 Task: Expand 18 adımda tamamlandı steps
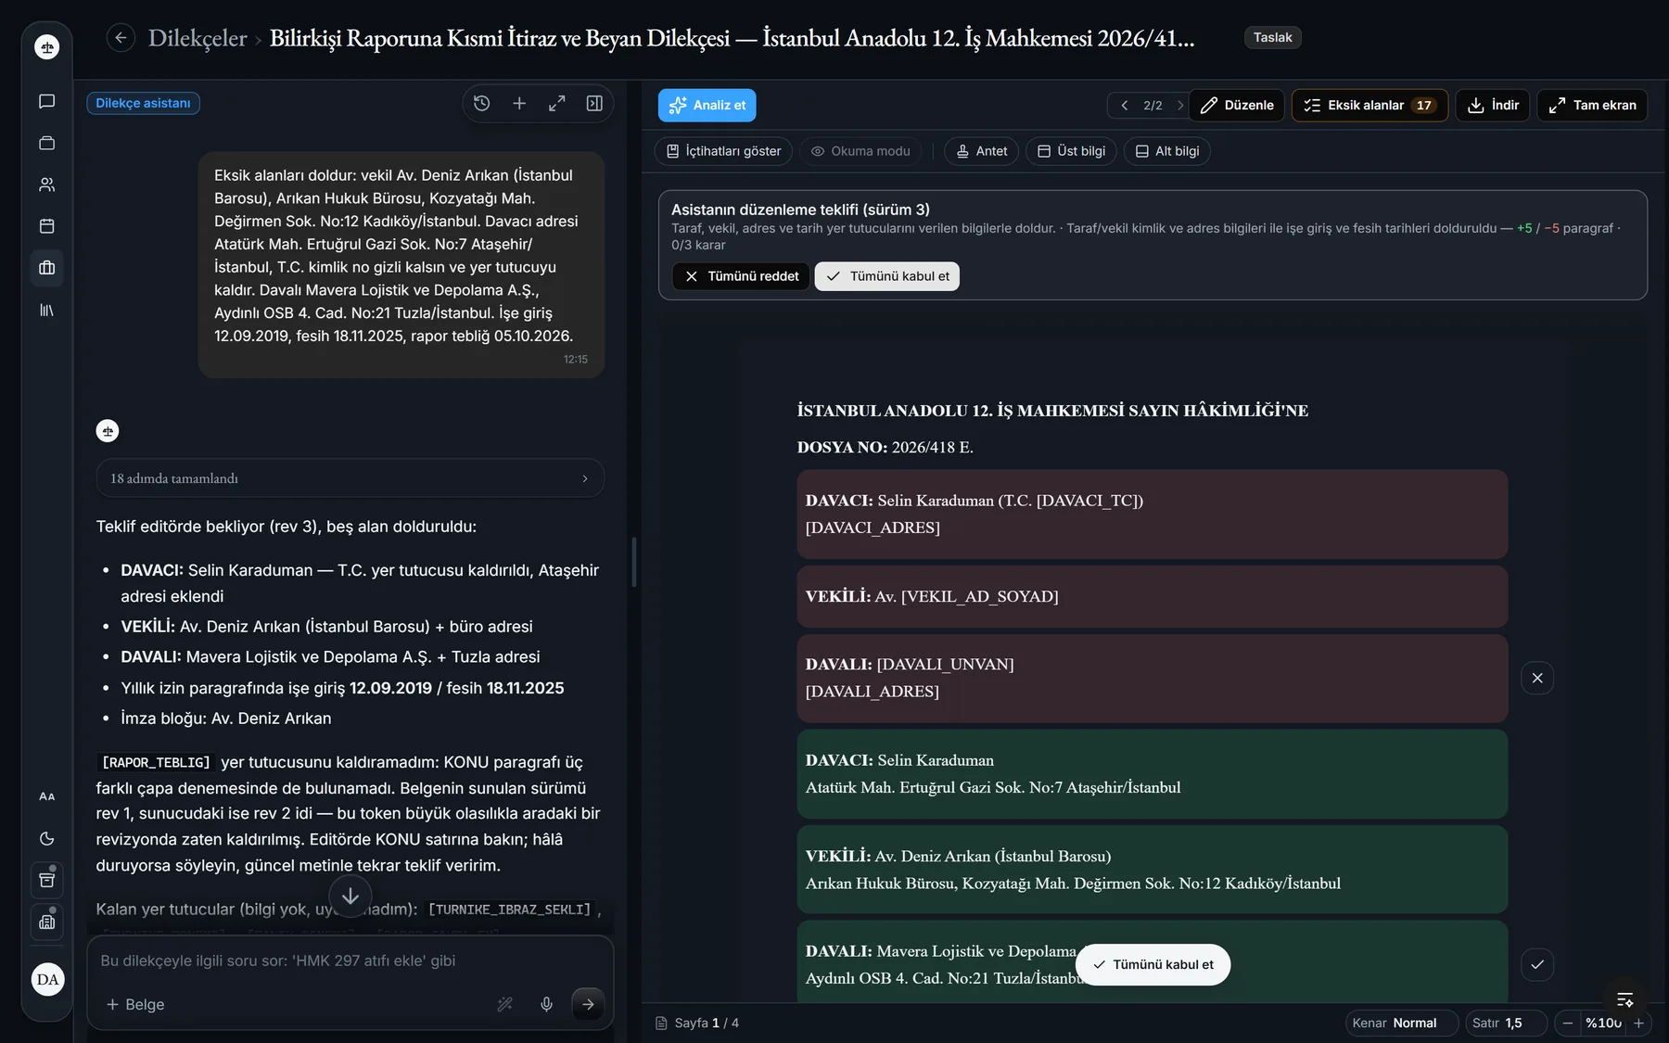pos(350,478)
